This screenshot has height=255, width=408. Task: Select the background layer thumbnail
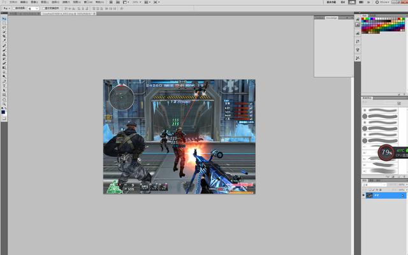369,196
